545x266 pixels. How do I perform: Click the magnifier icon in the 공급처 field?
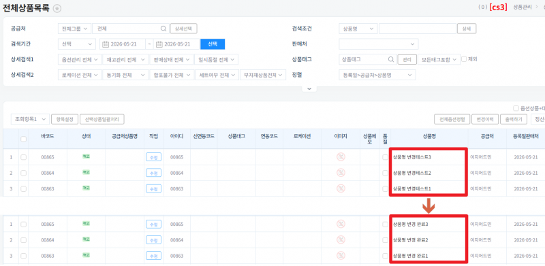coord(163,29)
